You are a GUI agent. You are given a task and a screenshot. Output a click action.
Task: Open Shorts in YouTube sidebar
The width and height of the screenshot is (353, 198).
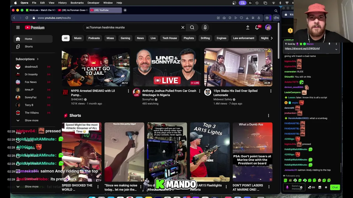tap(33, 47)
